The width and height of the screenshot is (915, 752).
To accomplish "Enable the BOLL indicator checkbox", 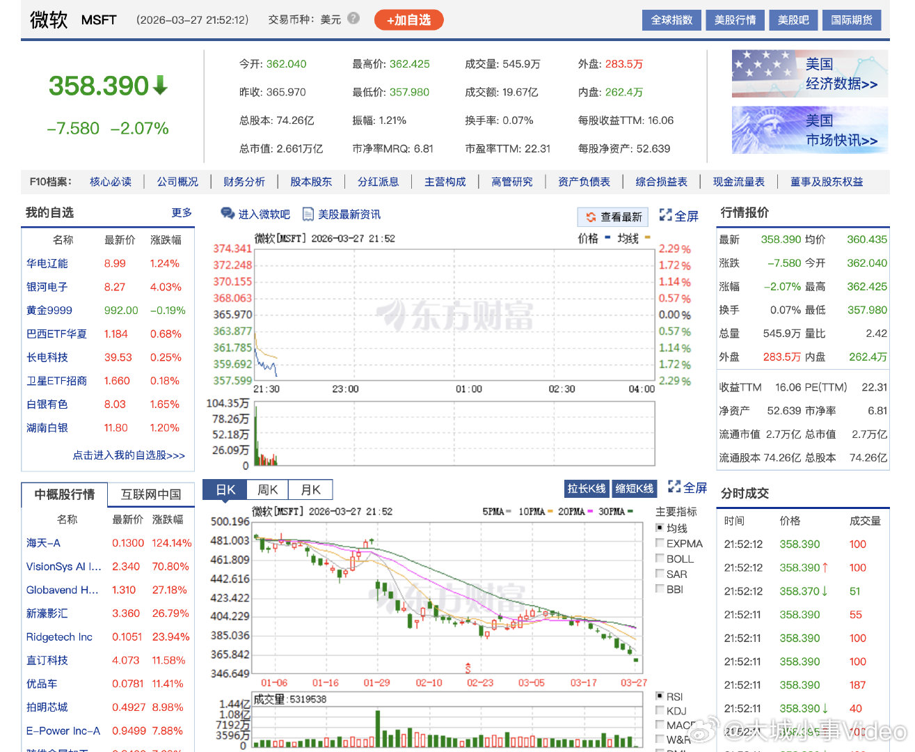I will click(660, 558).
